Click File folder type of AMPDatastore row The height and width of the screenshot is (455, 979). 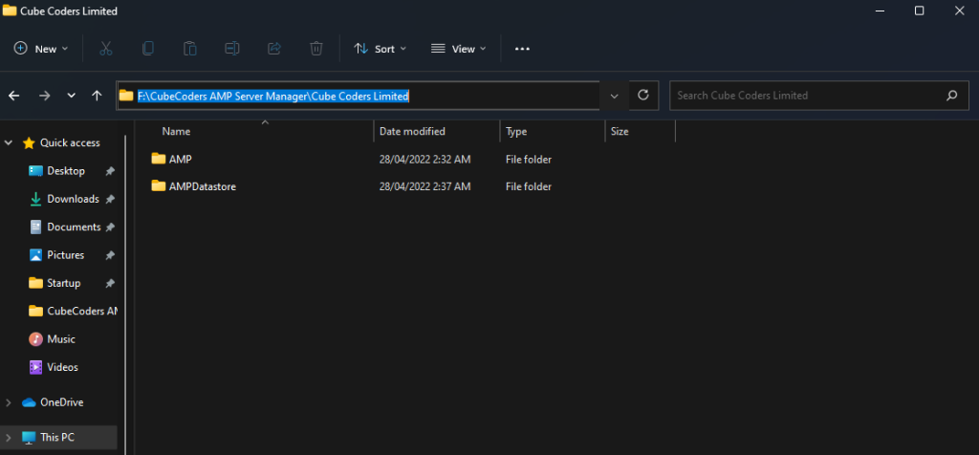528,186
